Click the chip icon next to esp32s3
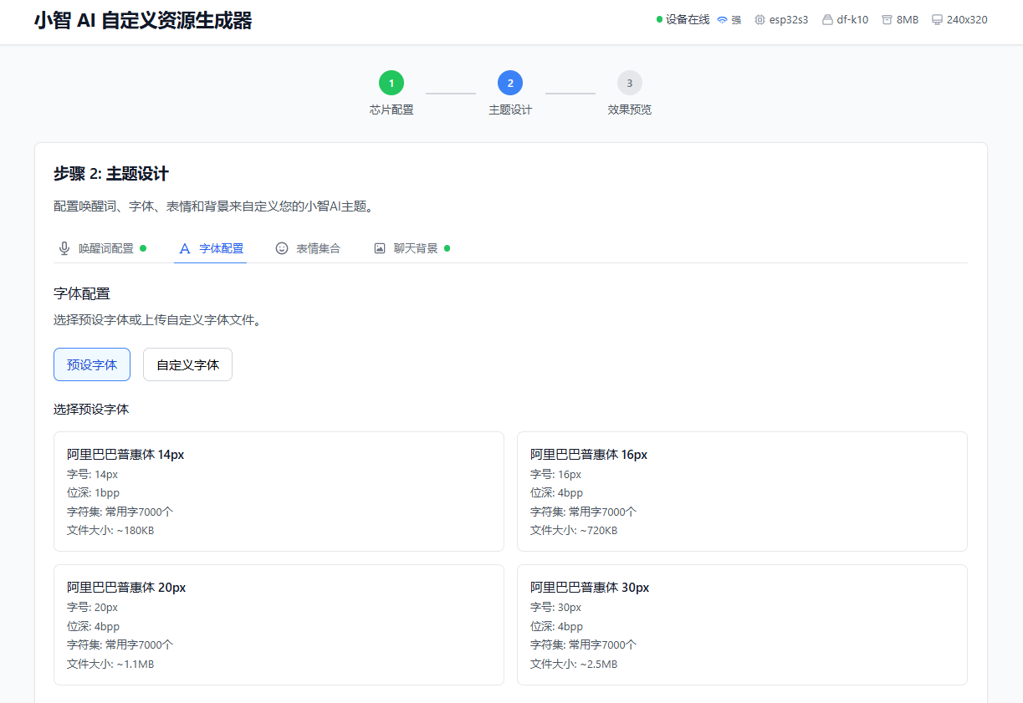Screen dimensions: 1023x703 tap(760, 19)
